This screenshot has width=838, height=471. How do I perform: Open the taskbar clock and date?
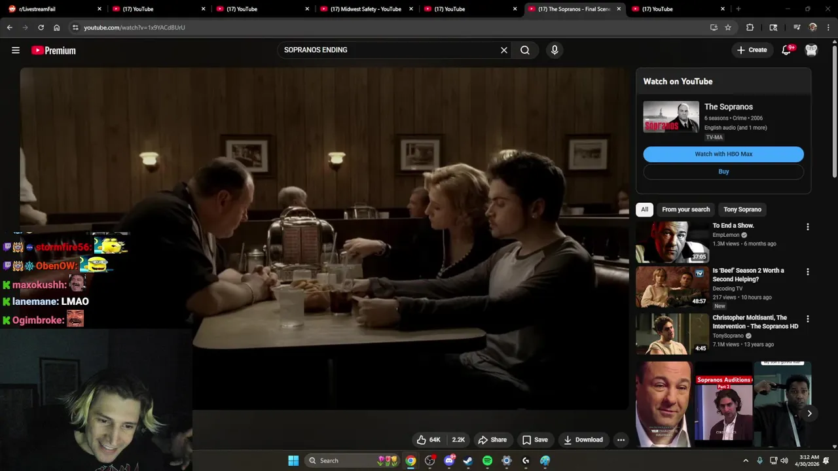(x=809, y=461)
